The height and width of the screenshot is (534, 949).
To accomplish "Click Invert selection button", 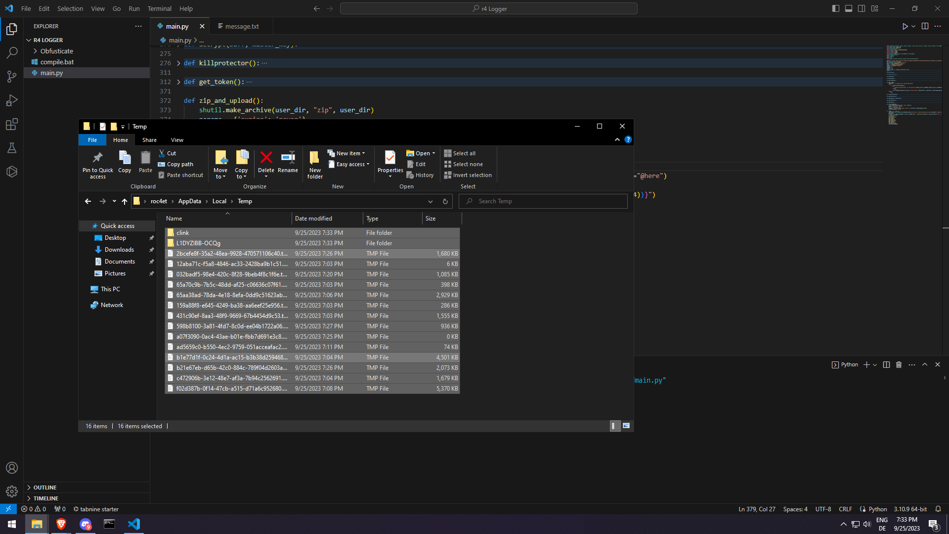I will (468, 175).
